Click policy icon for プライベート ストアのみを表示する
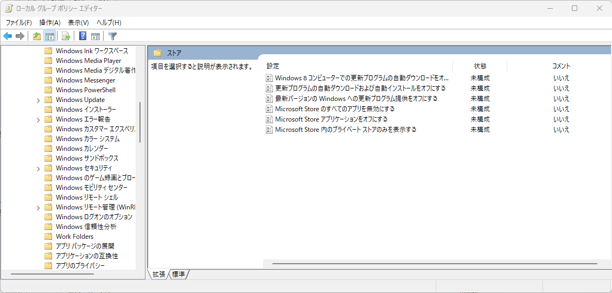Screen dimensions: 612x293 pos(269,129)
